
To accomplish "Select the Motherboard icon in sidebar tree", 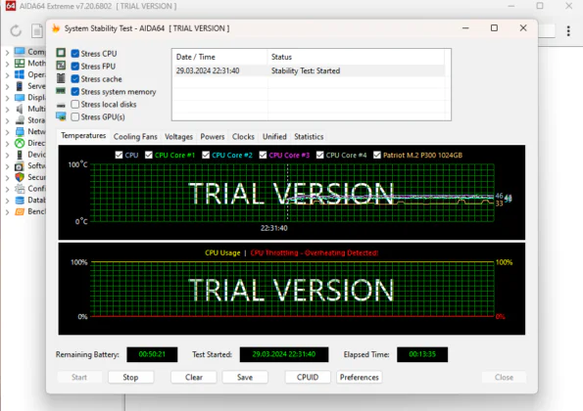I will point(20,63).
